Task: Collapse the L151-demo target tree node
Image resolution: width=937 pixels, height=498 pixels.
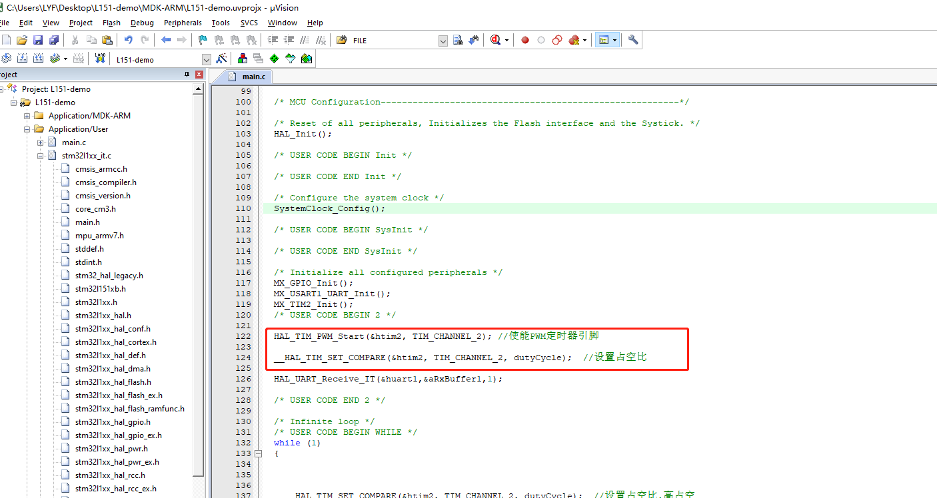Action: click(14, 102)
